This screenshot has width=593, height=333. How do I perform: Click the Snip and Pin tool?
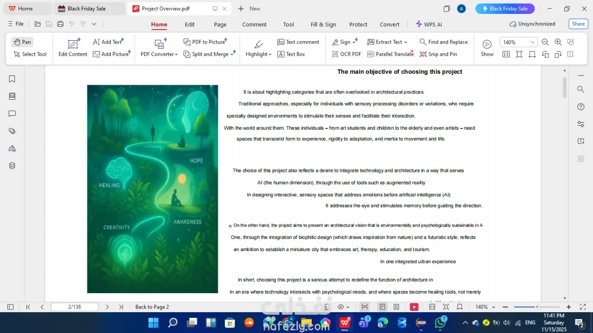pyautogui.click(x=438, y=54)
